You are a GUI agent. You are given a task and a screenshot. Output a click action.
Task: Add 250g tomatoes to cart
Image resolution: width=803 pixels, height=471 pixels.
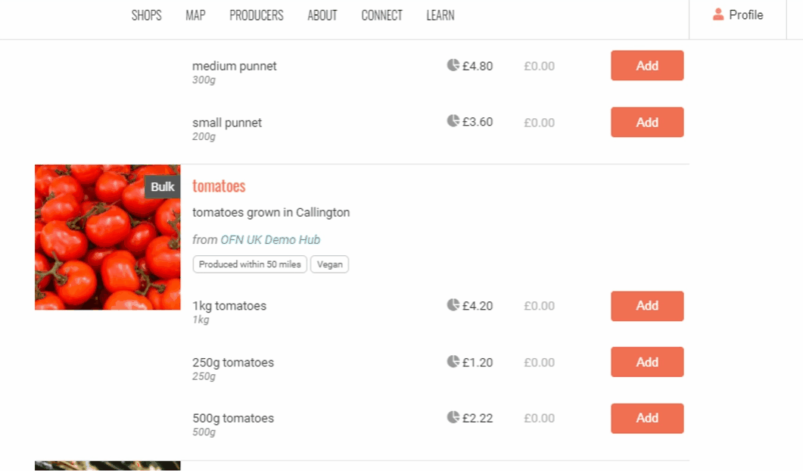[647, 362]
